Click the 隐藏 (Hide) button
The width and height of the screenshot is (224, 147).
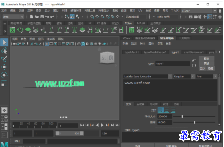(211, 68)
